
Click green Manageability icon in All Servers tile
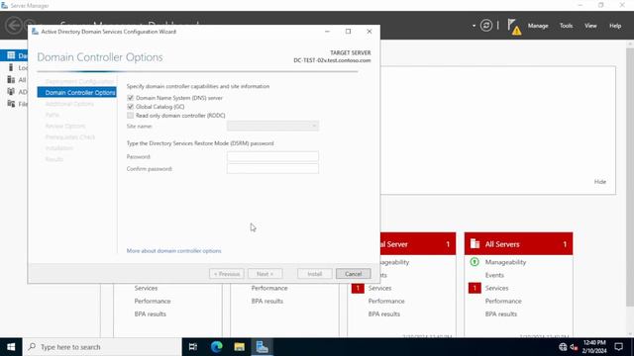pyautogui.click(x=475, y=262)
